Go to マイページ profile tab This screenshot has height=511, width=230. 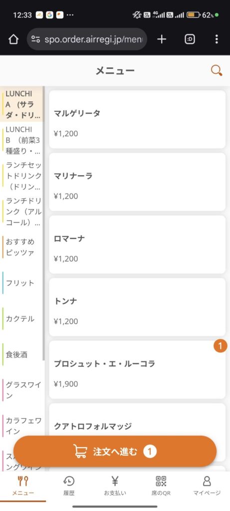coord(207,486)
